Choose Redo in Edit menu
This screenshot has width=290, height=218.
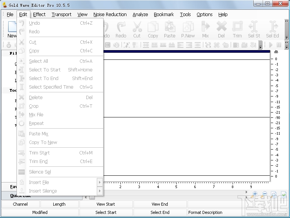coord(60,32)
